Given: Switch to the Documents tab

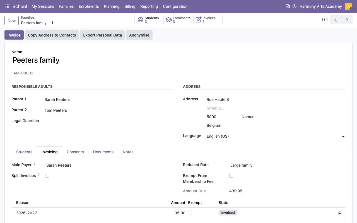Looking at the screenshot, I should [x=103, y=152].
